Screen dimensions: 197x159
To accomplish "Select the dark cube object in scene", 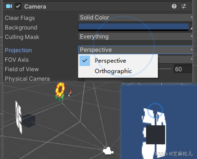I will coord(29,121).
